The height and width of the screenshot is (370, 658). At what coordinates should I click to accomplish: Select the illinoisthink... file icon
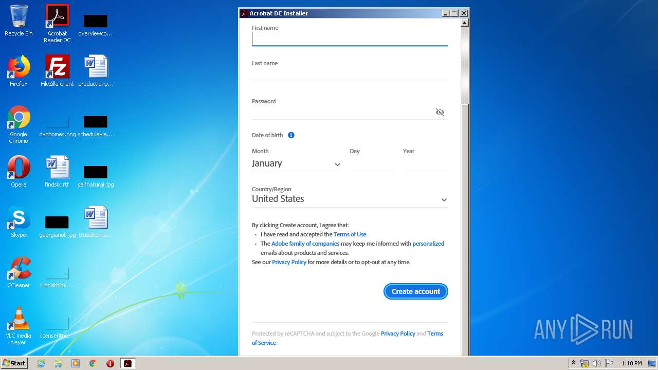click(x=57, y=275)
